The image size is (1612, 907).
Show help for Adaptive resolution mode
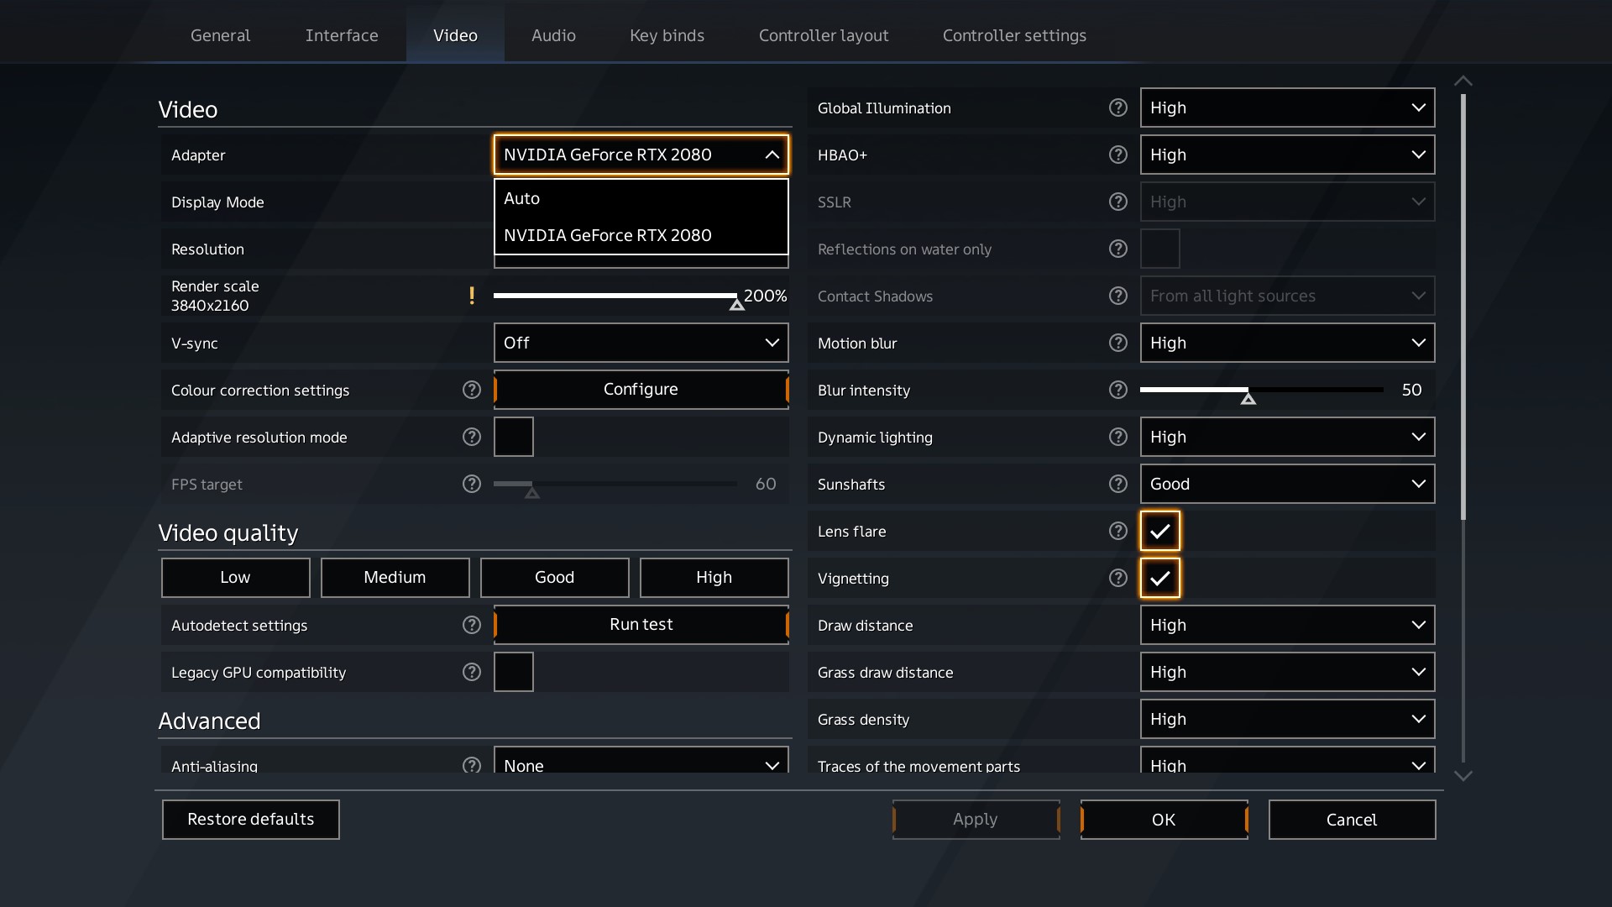click(472, 437)
